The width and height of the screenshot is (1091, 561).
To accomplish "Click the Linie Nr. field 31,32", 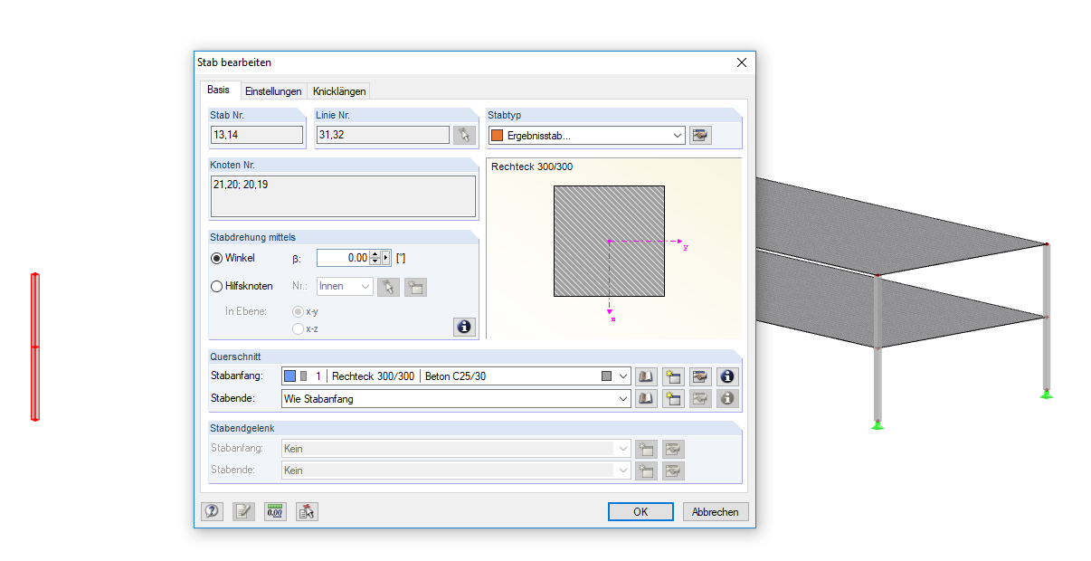I will tap(383, 135).
